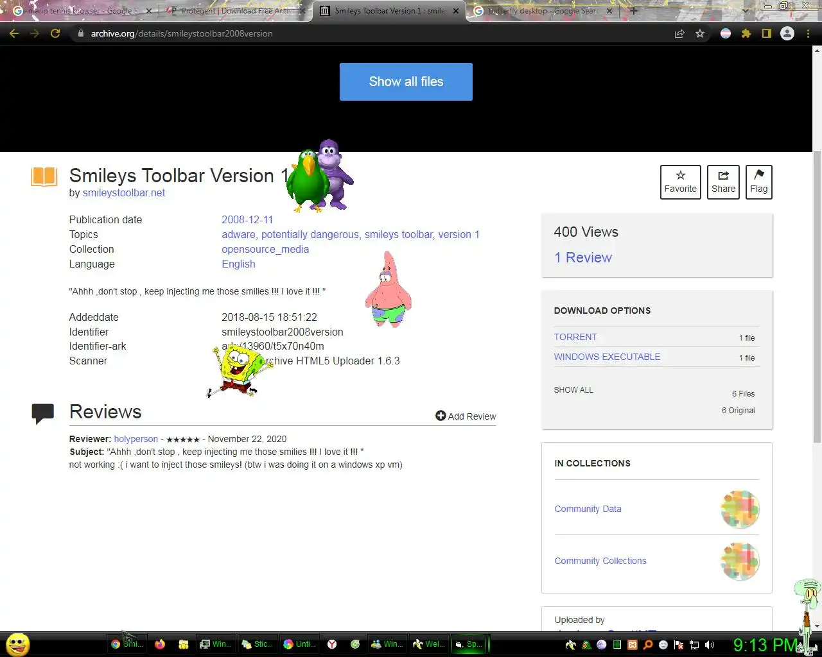Open the Sticky notes taskbar window
This screenshot has width=822, height=657.
pos(257,644)
